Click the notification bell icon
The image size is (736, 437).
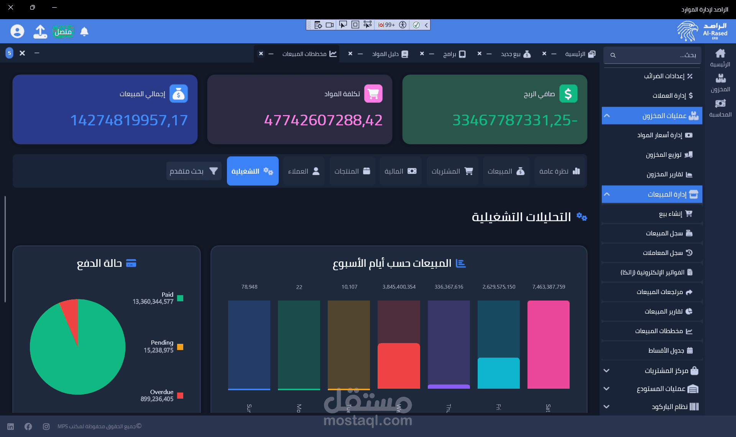(x=84, y=31)
